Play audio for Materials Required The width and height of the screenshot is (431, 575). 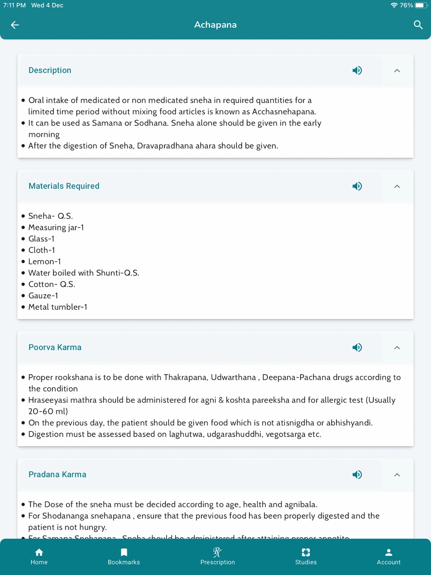click(x=357, y=186)
